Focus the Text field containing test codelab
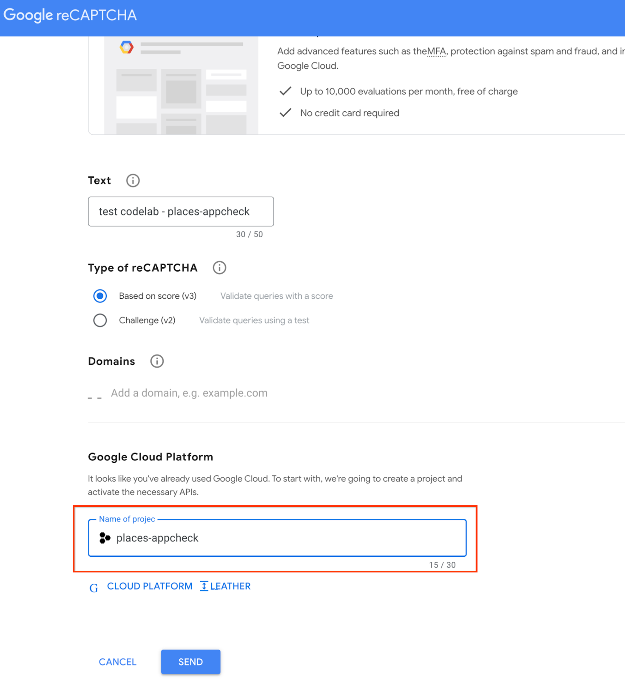This screenshot has height=680, width=625. coord(181,212)
